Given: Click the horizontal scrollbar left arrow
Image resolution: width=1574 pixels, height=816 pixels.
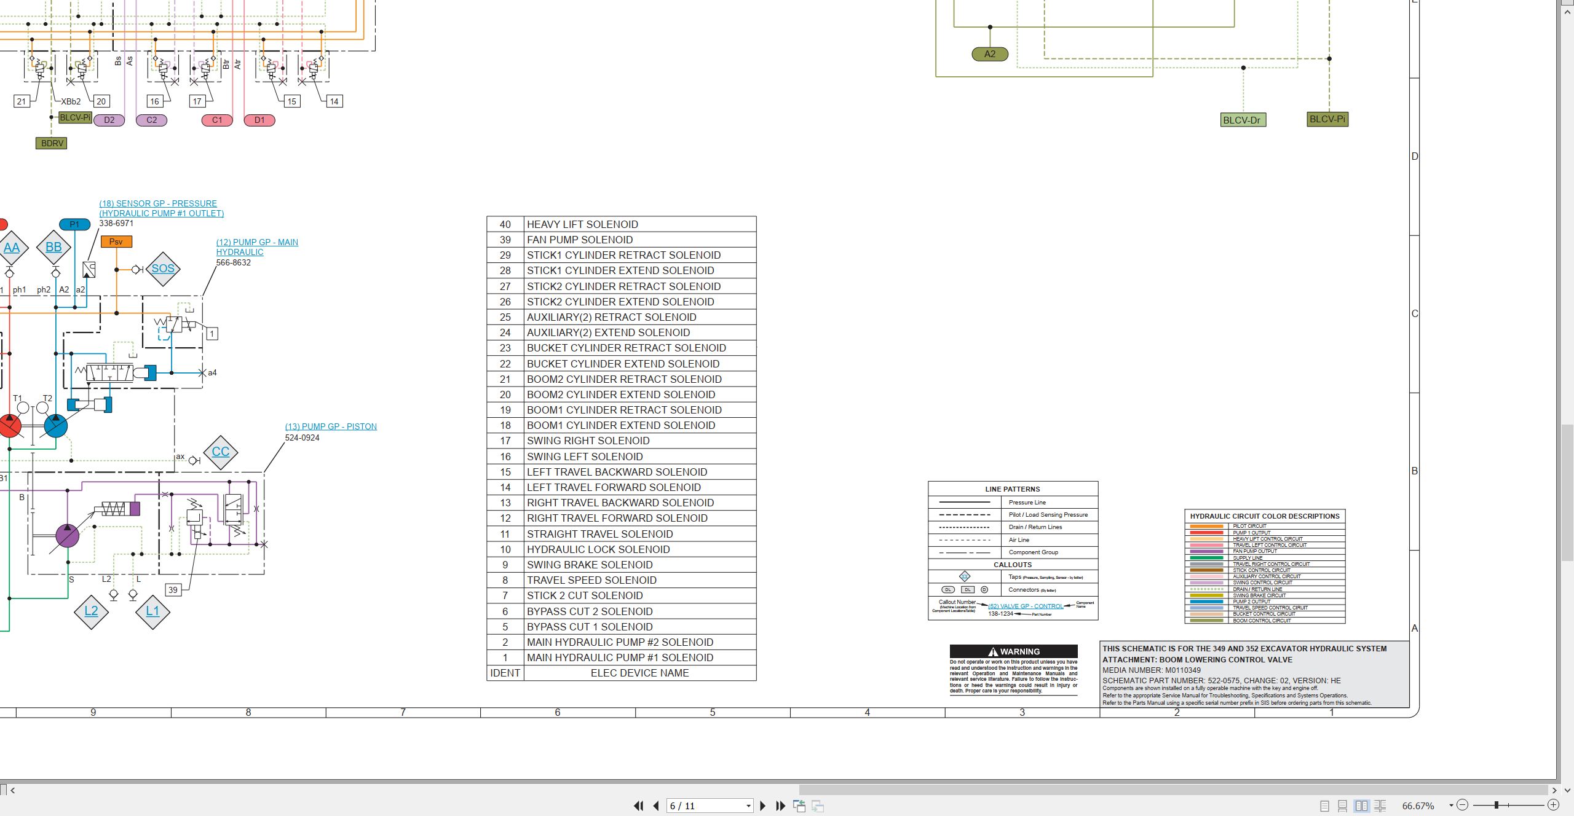Looking at the screenshot, I should pos(12,790).
